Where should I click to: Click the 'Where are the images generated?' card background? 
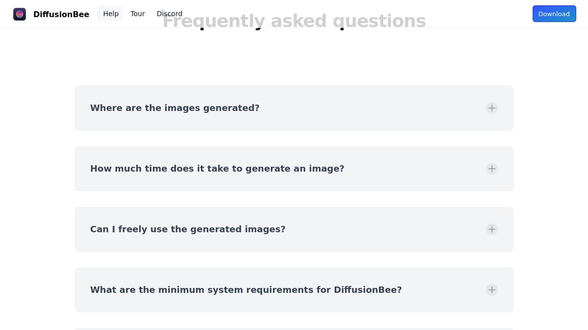294,108
